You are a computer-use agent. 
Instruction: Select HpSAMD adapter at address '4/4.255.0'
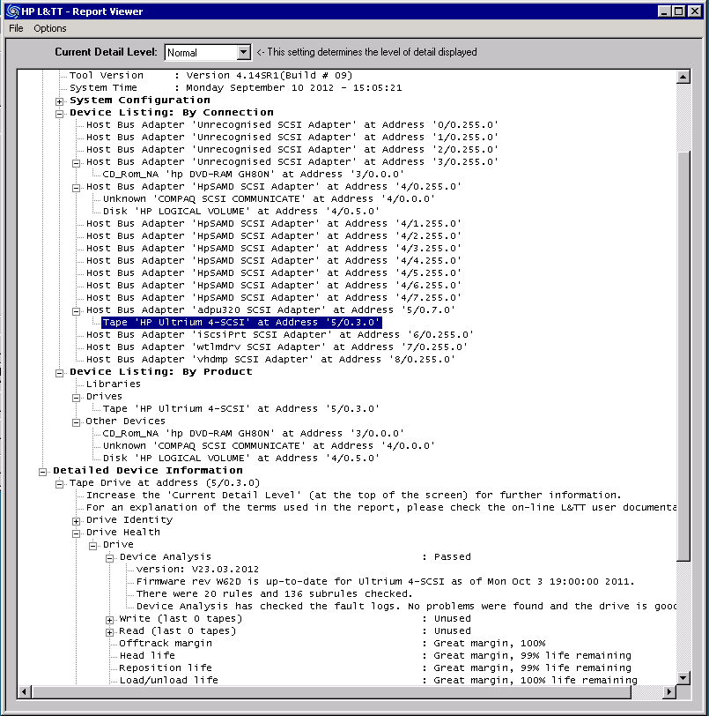(274, 260)
